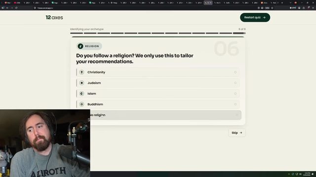The image size is (316, 177).
Task: Click the volume icon in system tray
Action: coord(300,174)
